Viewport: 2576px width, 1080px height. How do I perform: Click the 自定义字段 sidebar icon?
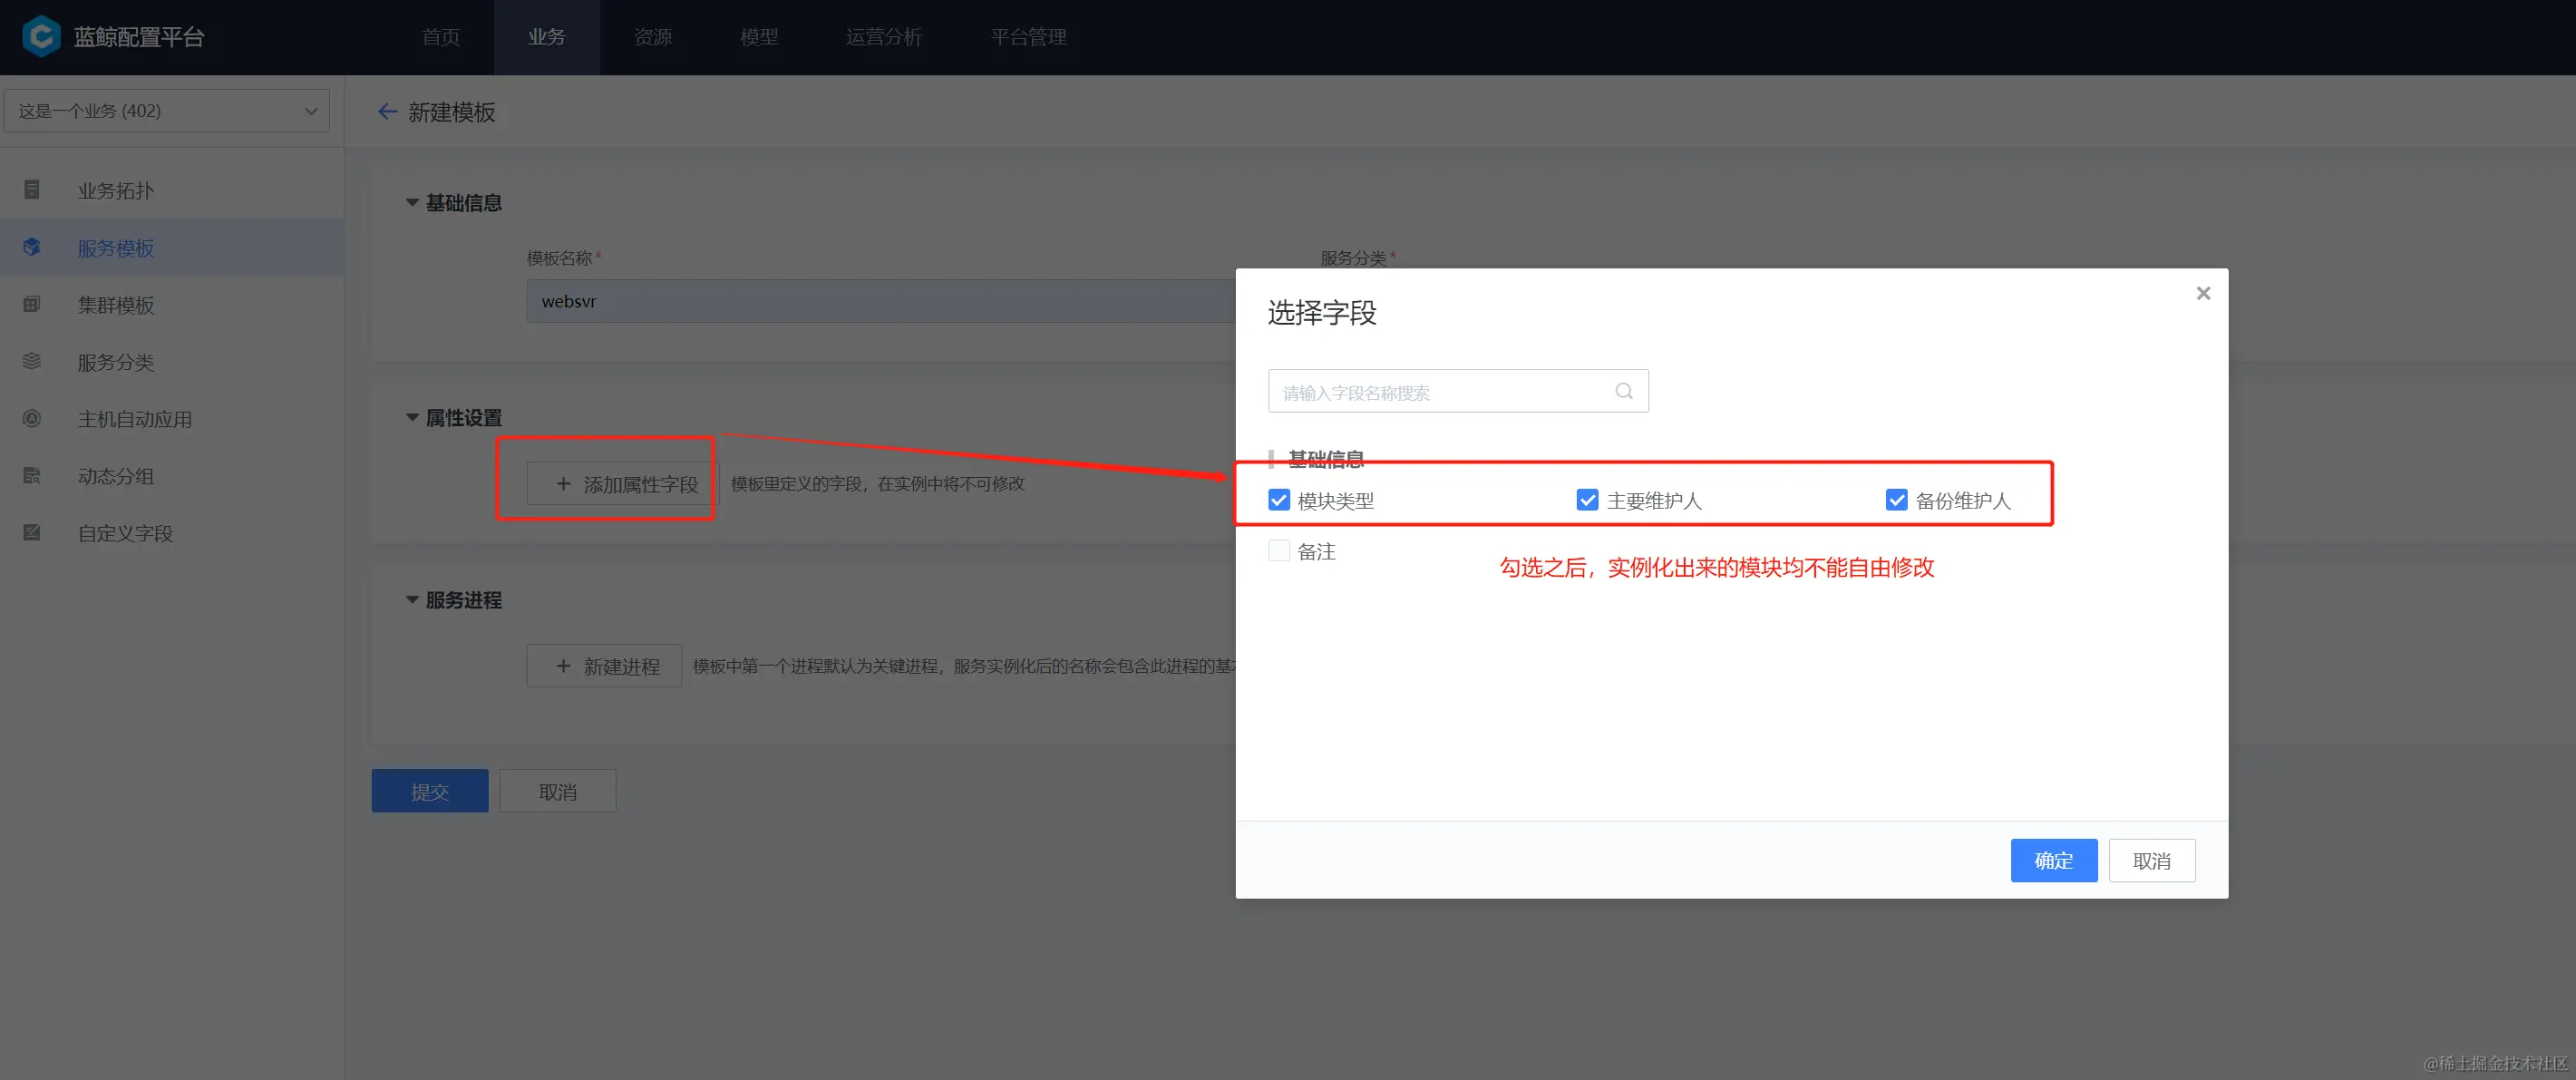pyautogui.click(x=32, y=532)
